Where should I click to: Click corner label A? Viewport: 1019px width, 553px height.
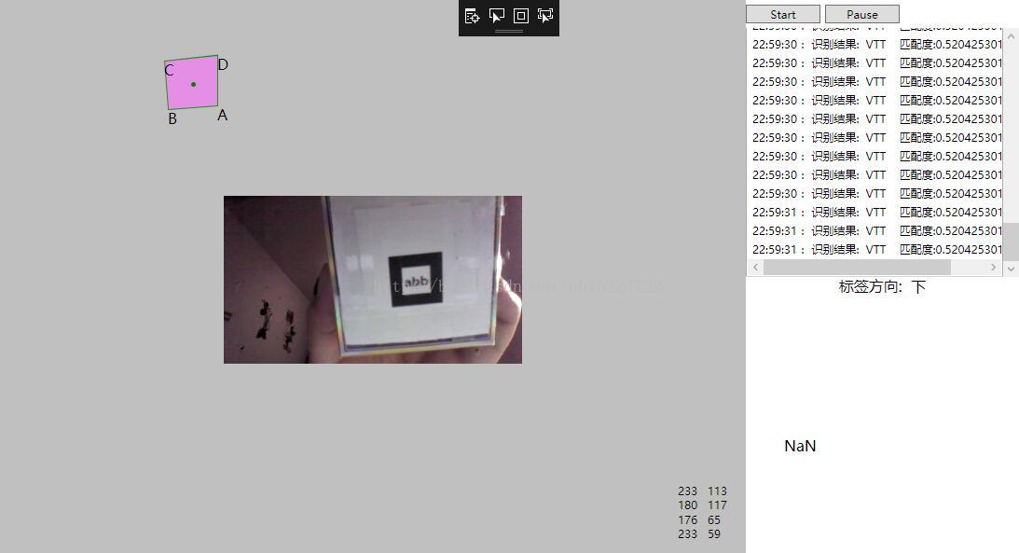click(222, 115)
